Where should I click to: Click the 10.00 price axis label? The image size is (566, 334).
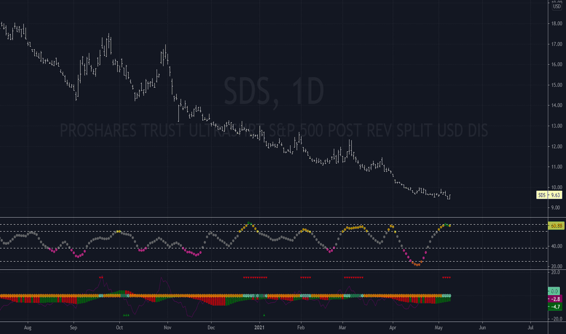tap(557, 187)
